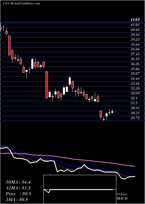Viewport: 145px width, 204px height.
Task: Select the 37.45 price level label
Action: [x=135, y=54]
